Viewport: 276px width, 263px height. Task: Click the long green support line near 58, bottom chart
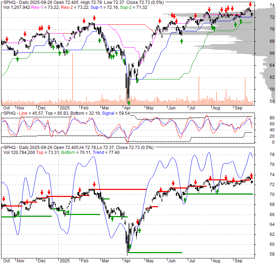pyautogui.click(x=155, y=252)
